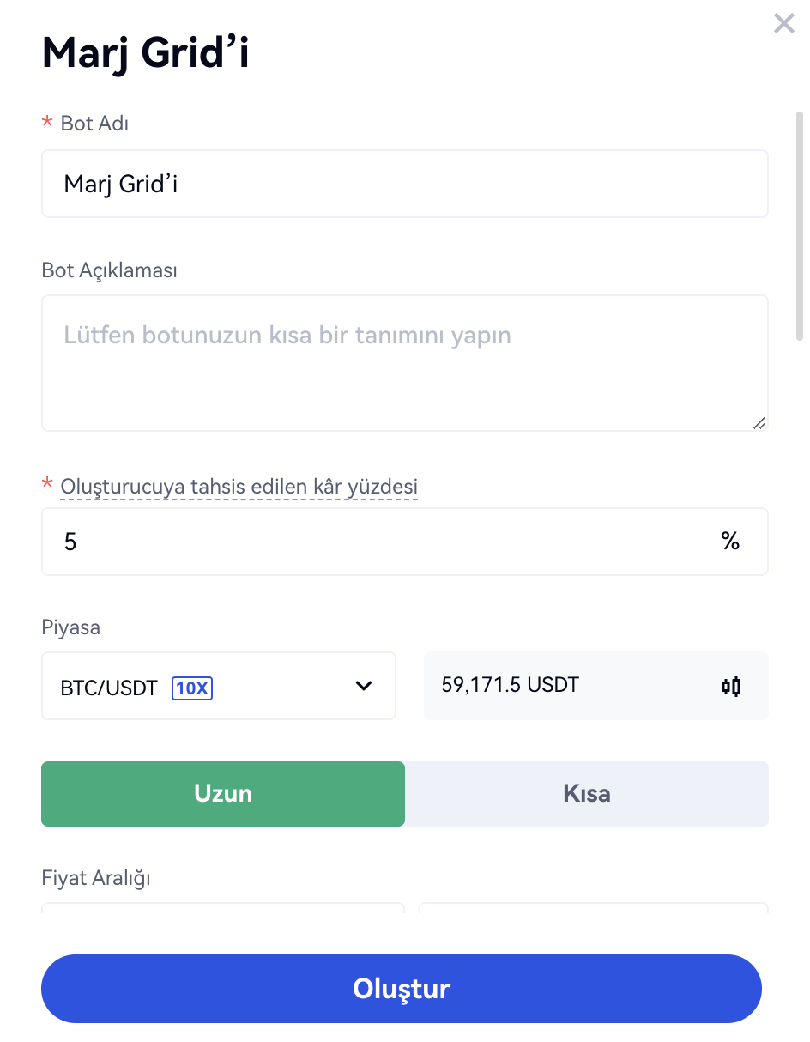Focus the Bot Adı input field

coord(404,184)
